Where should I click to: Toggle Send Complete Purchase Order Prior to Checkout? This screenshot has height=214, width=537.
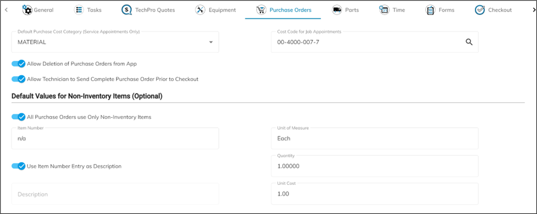pyautogui.click(x=19, y=79)
